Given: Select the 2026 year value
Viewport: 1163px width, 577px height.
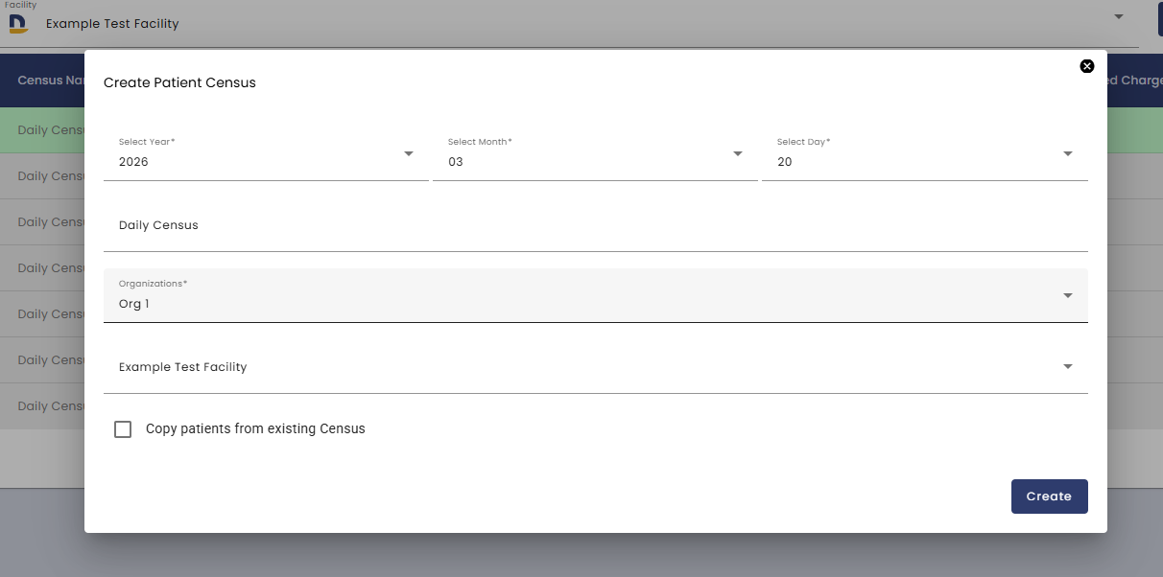Looking at the screenshot, I should click(133, 162).
